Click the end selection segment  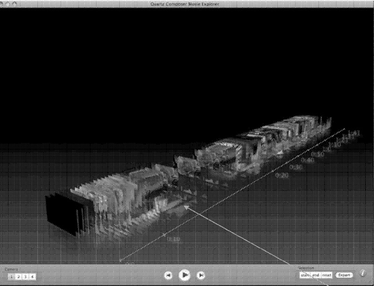[316, 275]
